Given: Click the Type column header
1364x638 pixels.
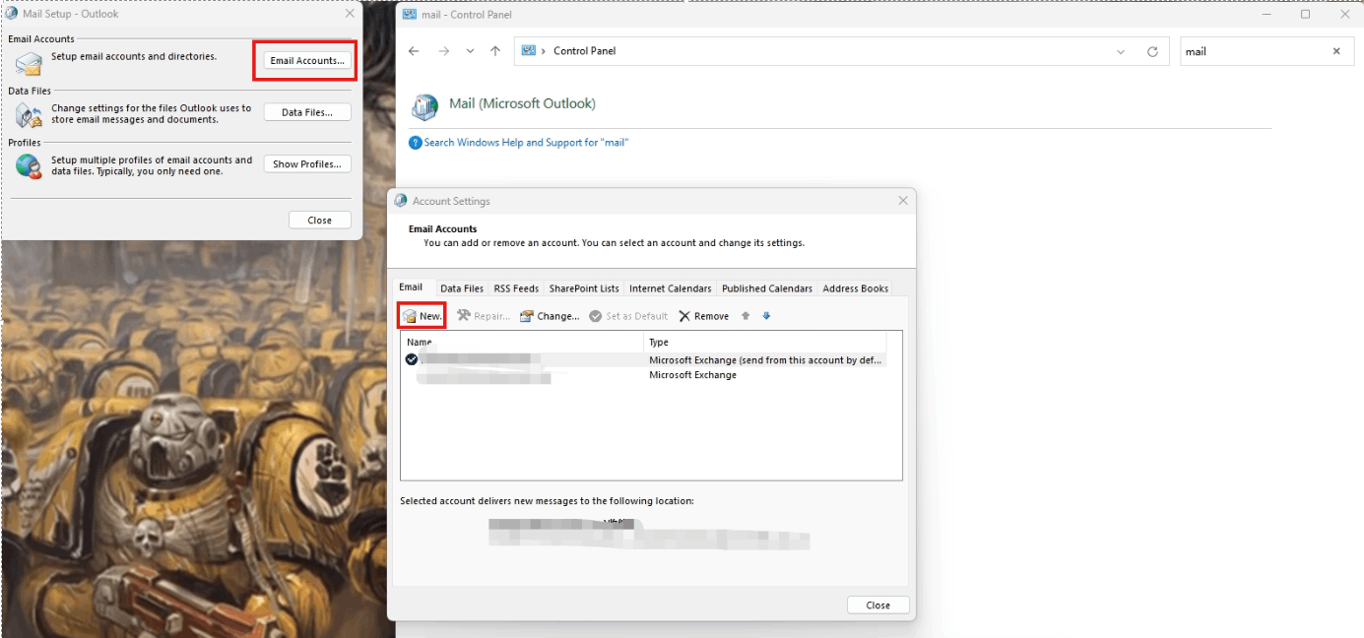Looking at the screenshot, I should [765, 342].
